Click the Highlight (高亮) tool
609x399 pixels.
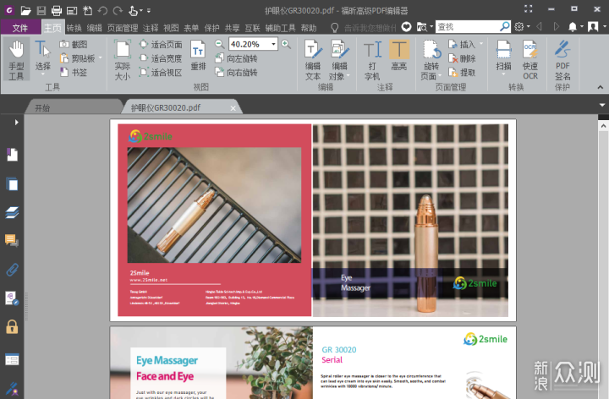click(x=398, y=57)
